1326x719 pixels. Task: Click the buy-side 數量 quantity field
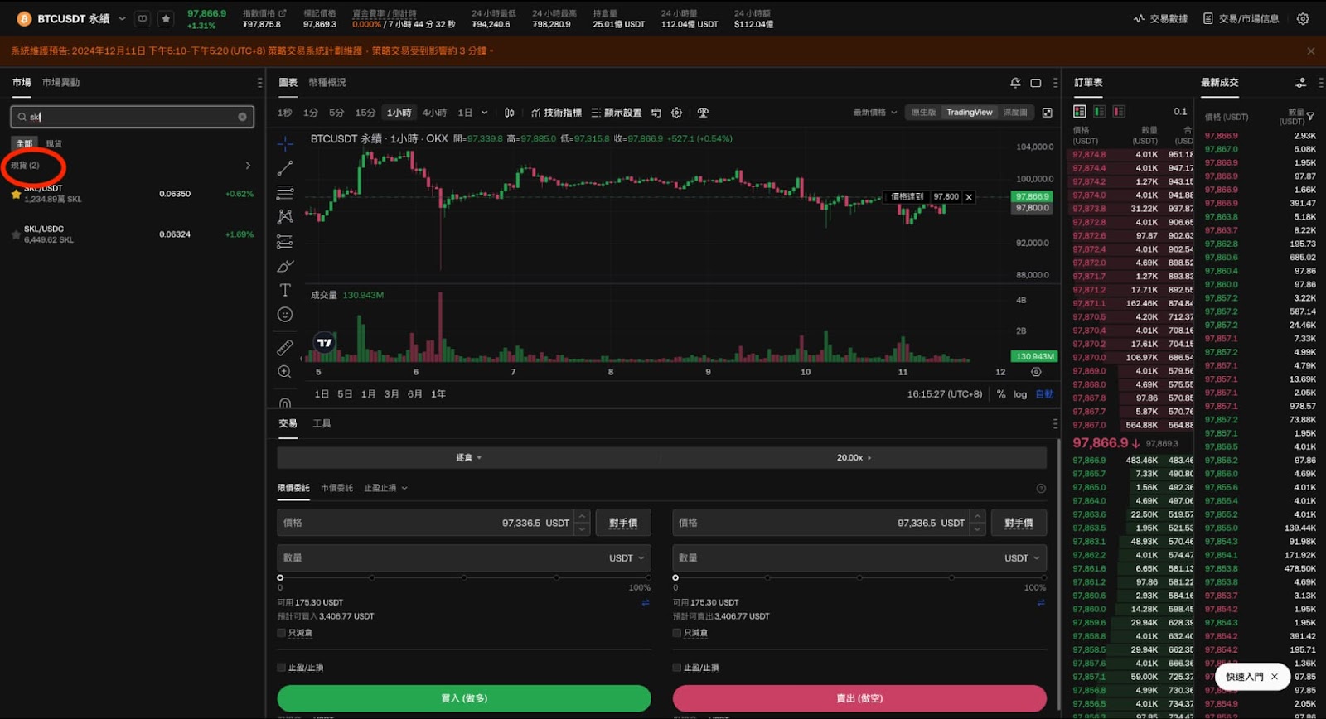464,558
